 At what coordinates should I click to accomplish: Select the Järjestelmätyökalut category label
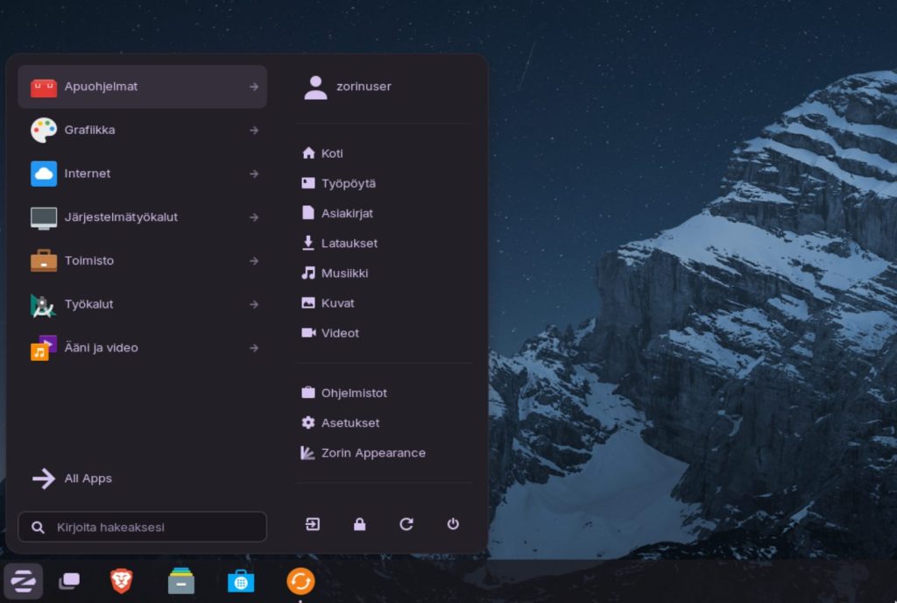pos(121,217)
